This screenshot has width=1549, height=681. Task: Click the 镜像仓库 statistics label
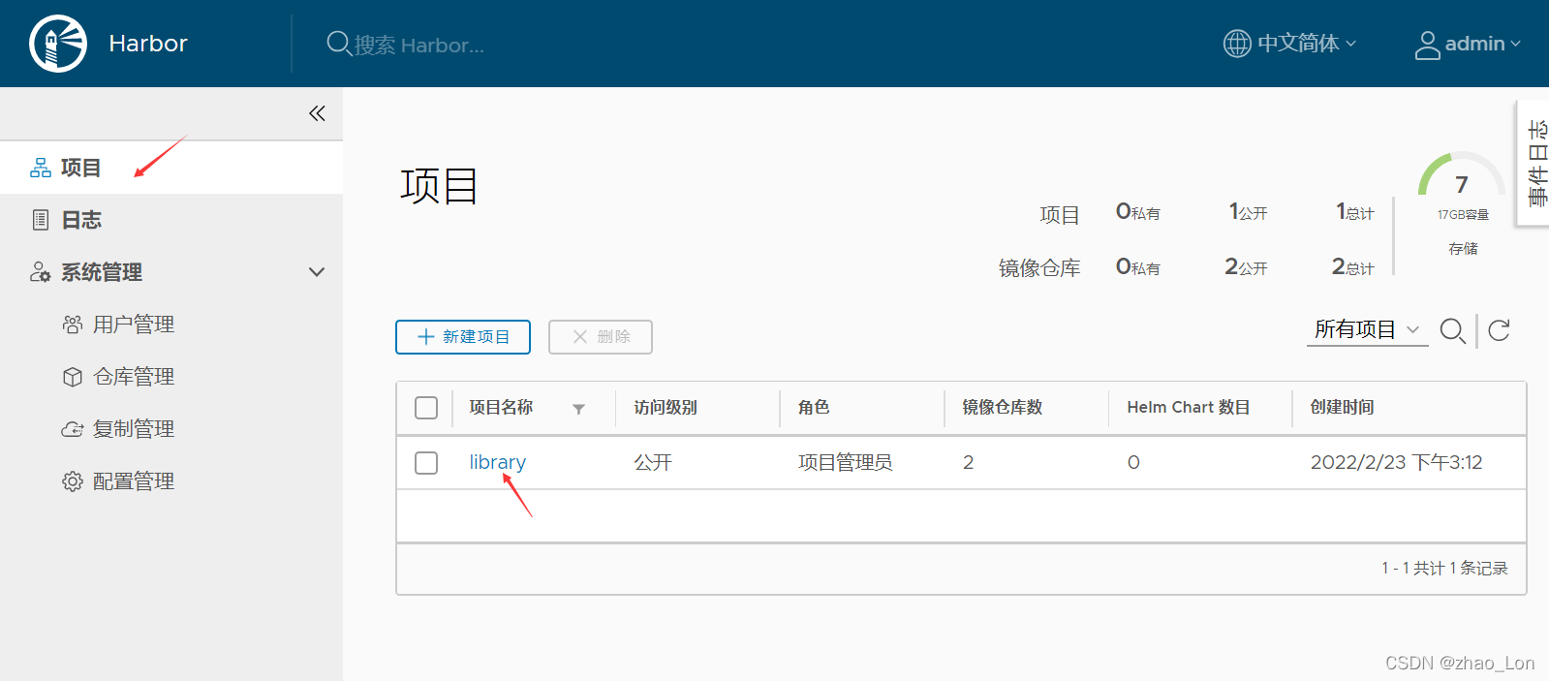[1039, 268]
